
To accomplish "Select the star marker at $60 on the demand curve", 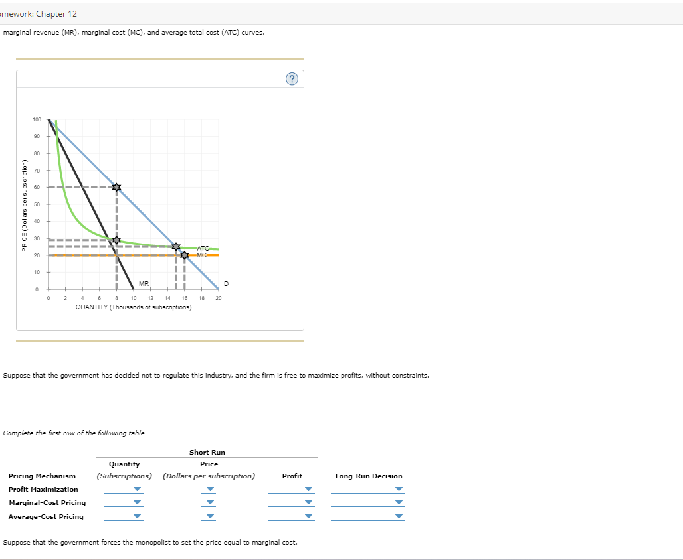I will click(116, 188).
